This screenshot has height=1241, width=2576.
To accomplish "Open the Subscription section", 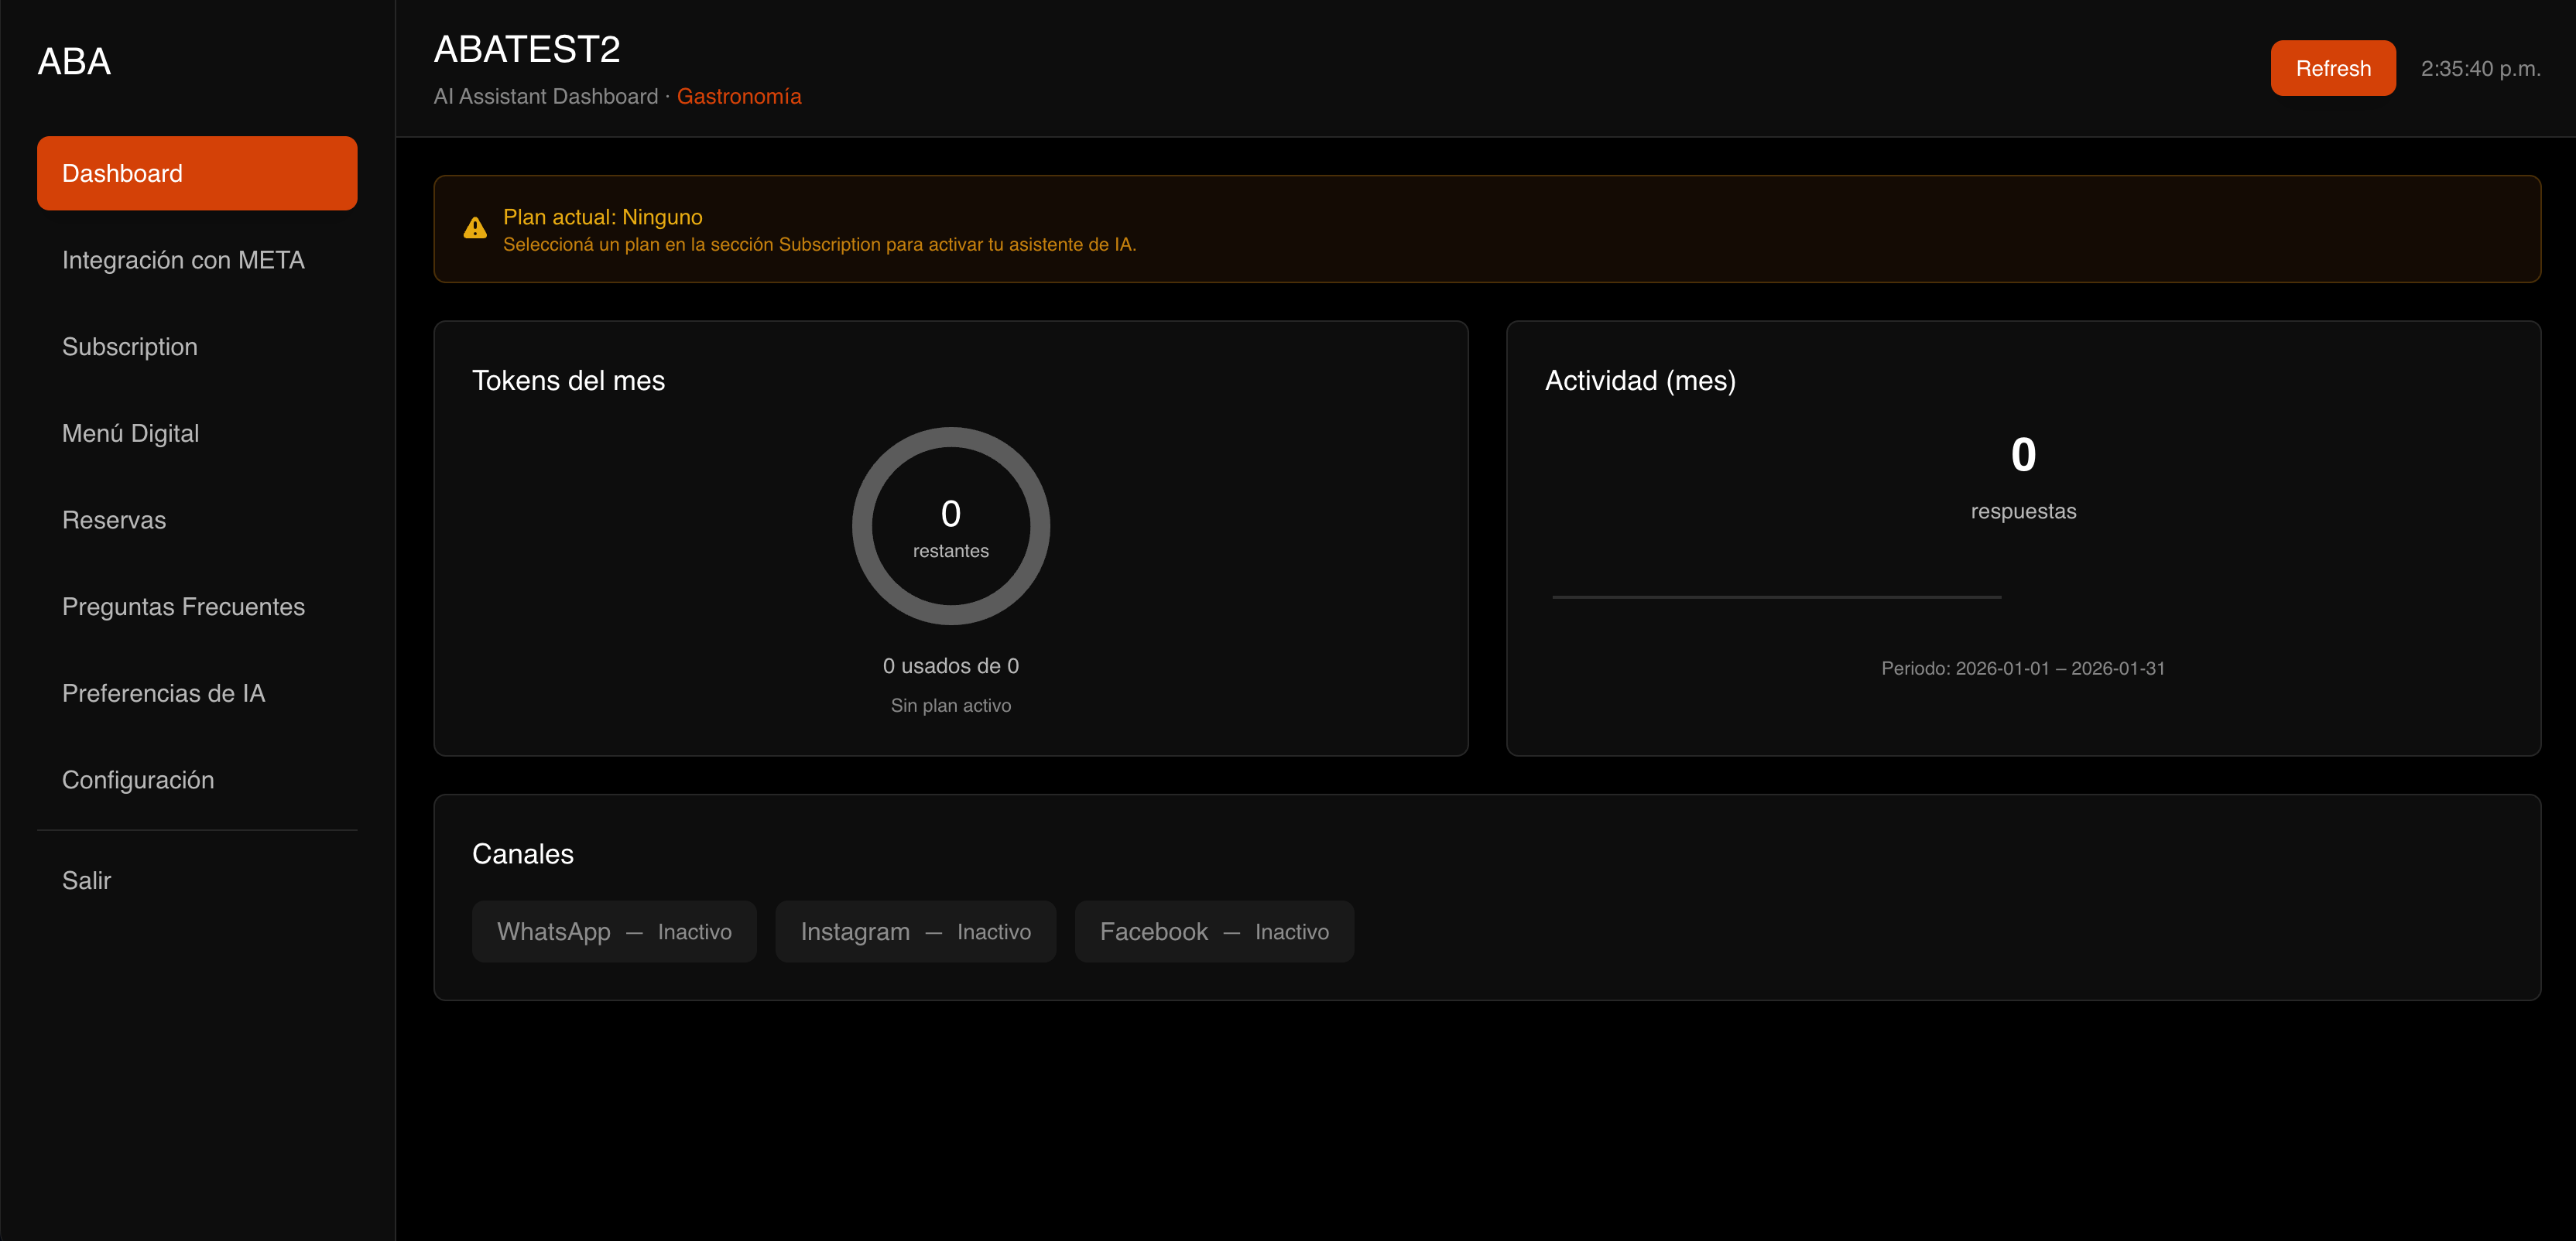I will [x=130, y=347].
